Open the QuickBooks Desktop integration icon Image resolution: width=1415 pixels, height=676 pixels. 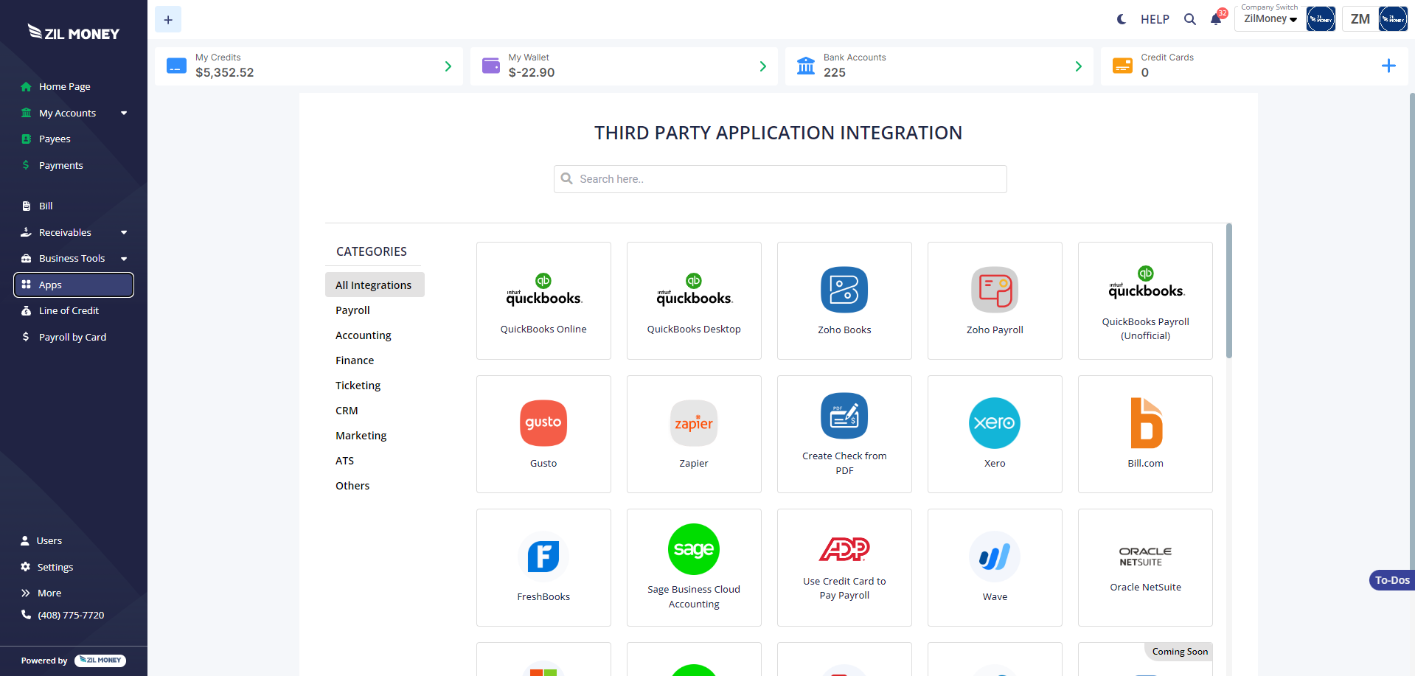pos(694,290)
